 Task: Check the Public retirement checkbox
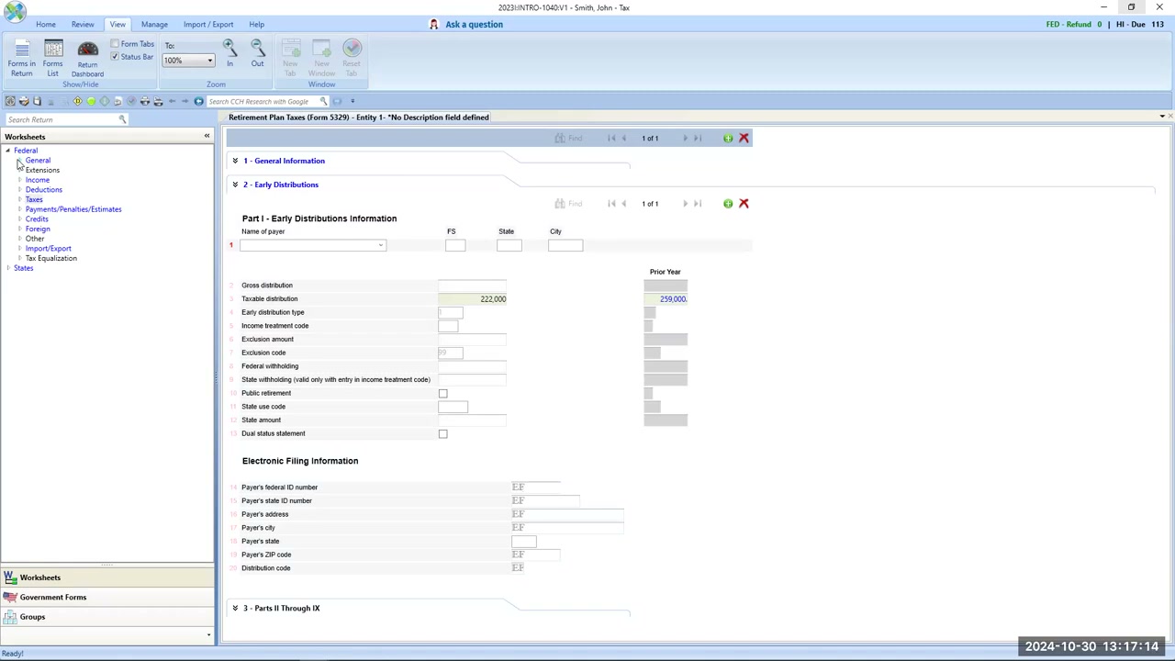point(442,394)
